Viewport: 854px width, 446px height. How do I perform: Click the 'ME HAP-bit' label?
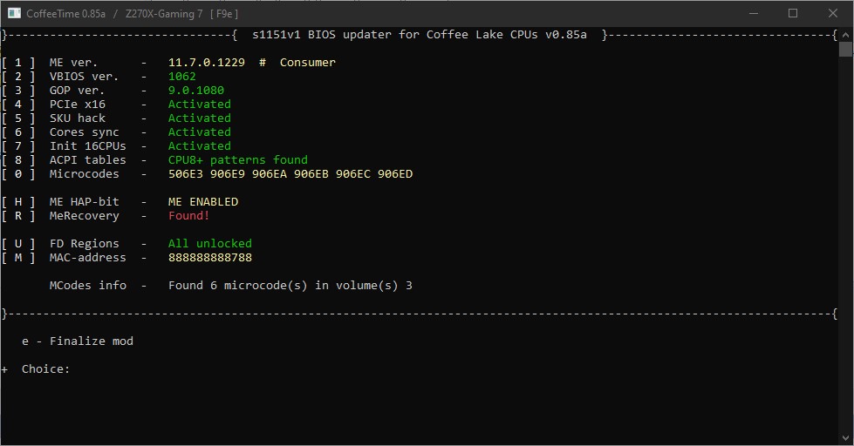click(x=85, y=202)
